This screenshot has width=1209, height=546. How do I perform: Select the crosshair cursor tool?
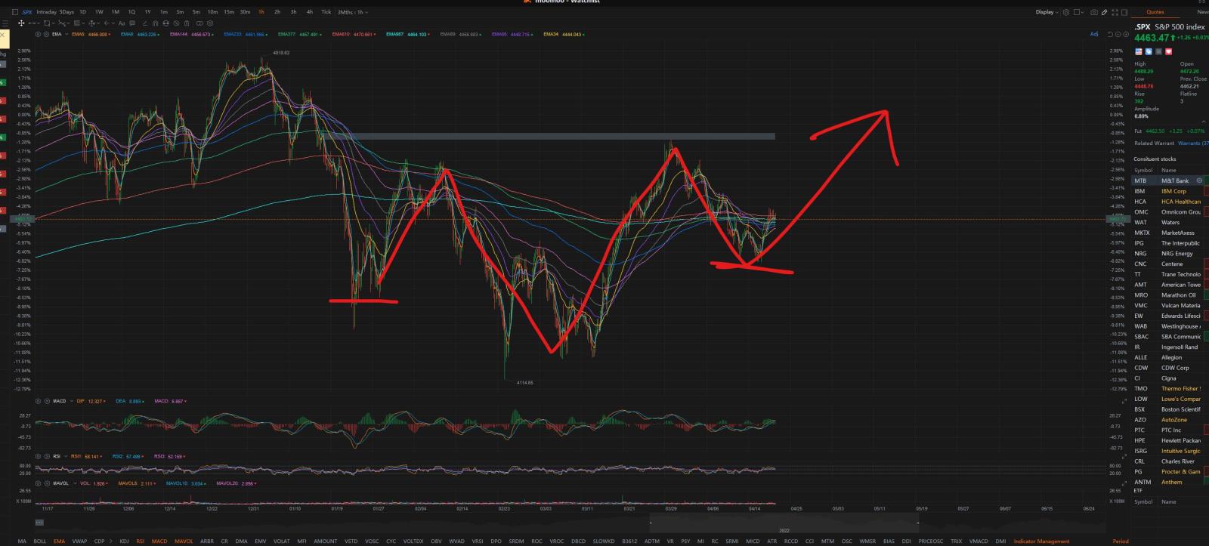point(21,23)
